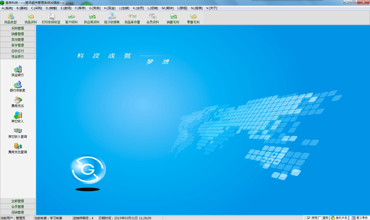The image size is (370, 220).
Task: Open the 费用支出查询 sidebar icon
Action: [x=17, y=148]
